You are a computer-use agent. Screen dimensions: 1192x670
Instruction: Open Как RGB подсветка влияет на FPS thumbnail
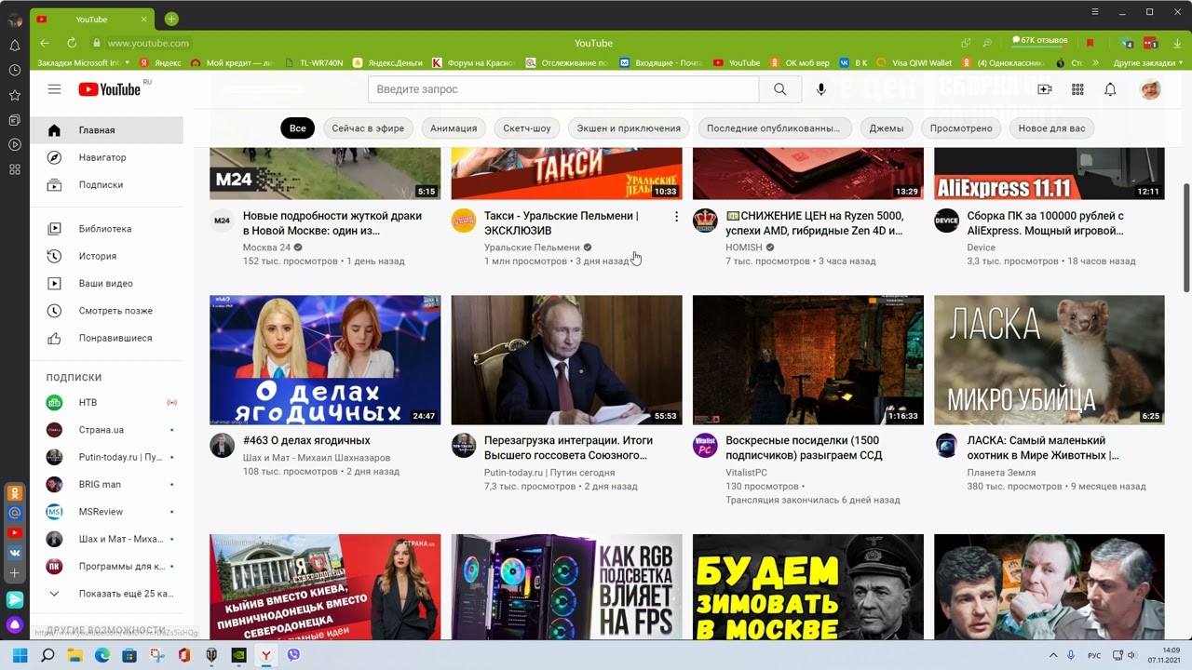coord(566,586)
